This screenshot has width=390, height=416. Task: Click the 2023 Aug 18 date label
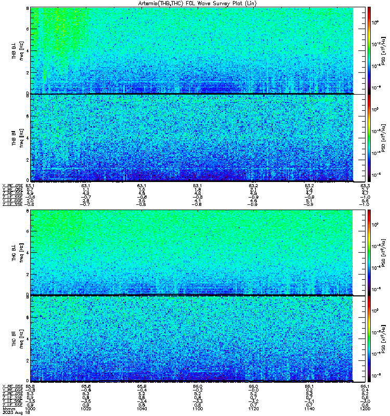tap(16, 413)
